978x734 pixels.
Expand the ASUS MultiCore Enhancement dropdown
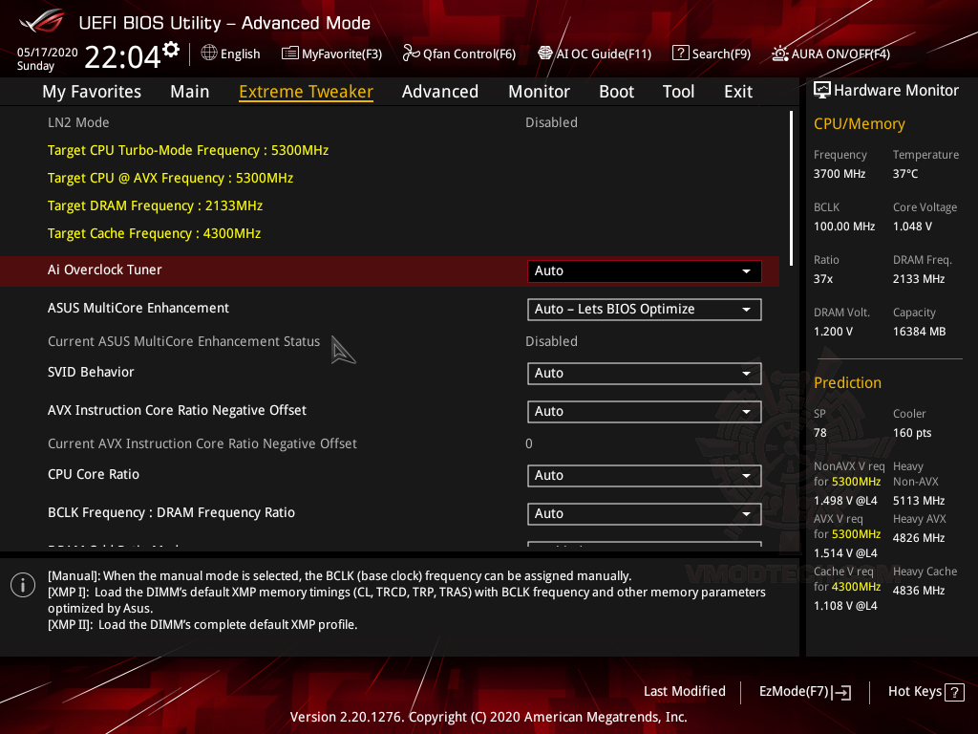(644, 309)
